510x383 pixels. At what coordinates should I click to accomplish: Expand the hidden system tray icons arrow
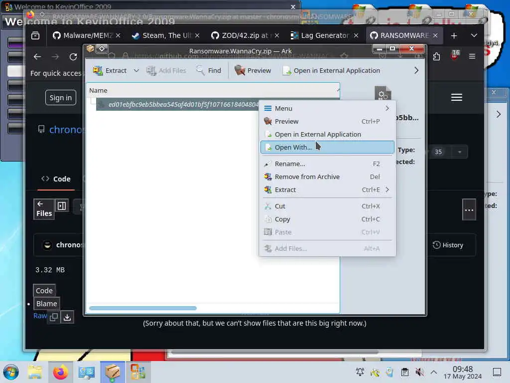tap(434, 372)
